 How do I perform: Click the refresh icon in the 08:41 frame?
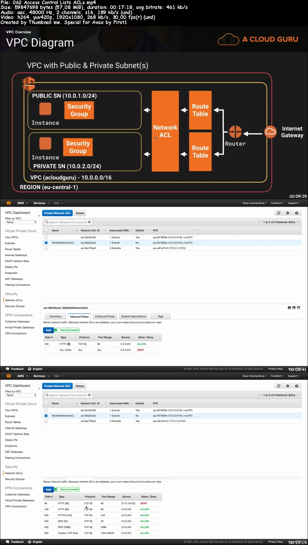point(279,213)
